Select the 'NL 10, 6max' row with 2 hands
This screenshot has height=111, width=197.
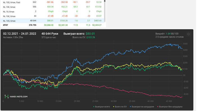[52, 11]
